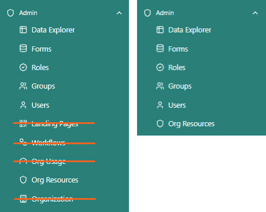Click Data Explorer table icon in left panel
266x212 pixels.
23,30
